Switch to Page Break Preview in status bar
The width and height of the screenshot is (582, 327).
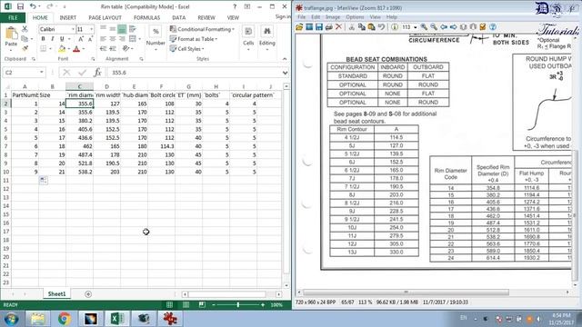(202, 305)
